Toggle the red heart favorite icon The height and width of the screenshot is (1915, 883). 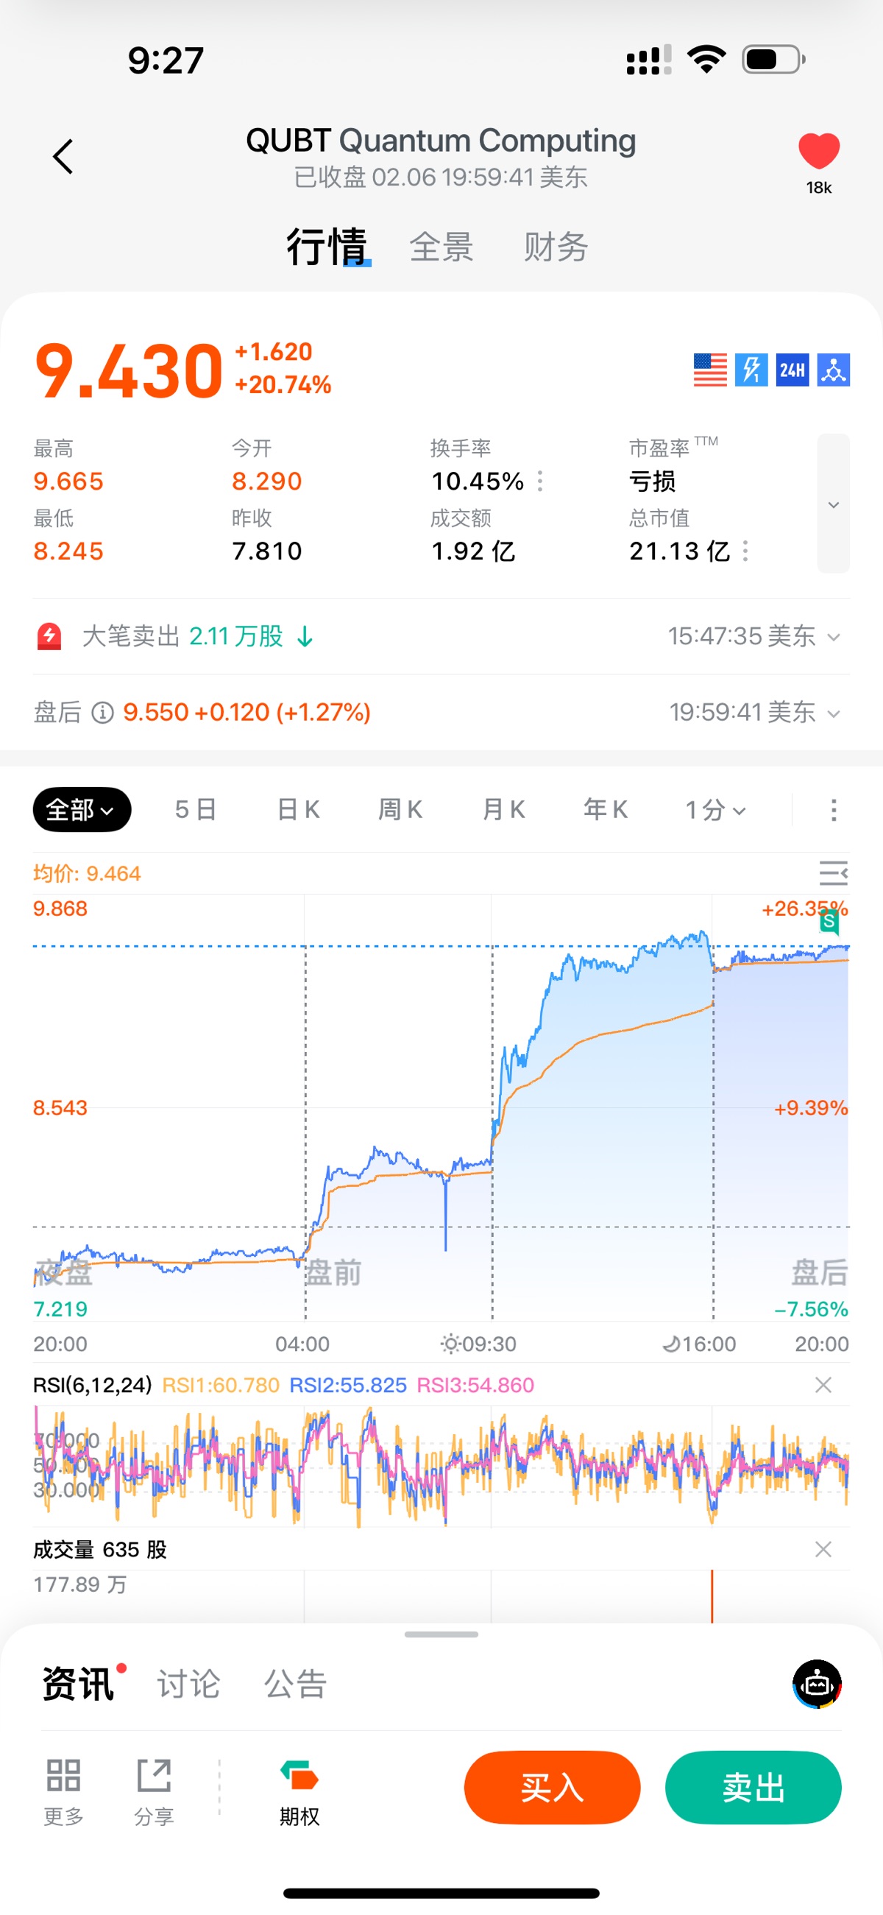click(x=818, y=151)
